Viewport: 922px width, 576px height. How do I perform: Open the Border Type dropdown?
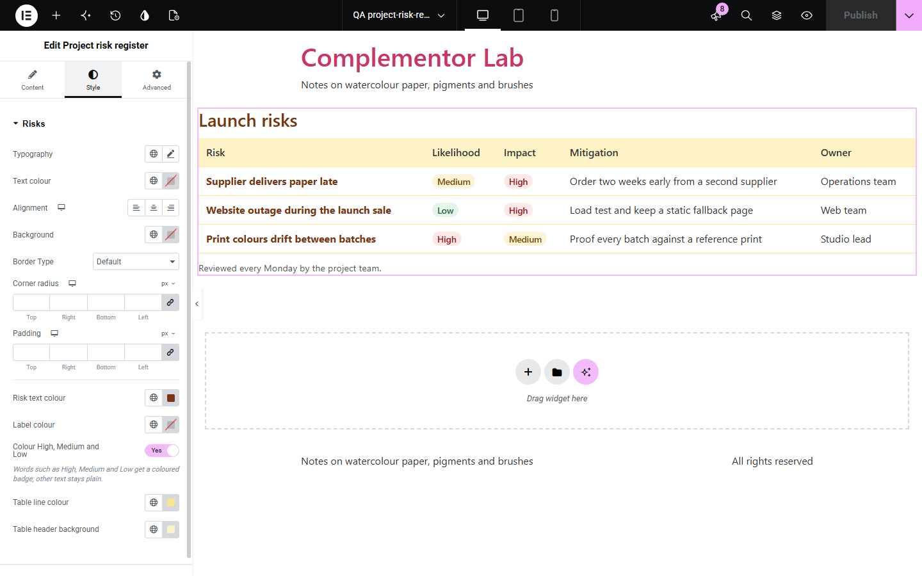pyautogui.click(x=136, y=262)
